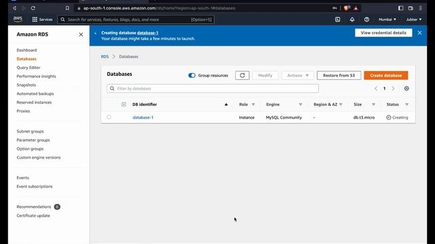This screenshot has width=435, height=244.
Task: Open the Jubber account dropdown
Action: click(x=414, y=20)
